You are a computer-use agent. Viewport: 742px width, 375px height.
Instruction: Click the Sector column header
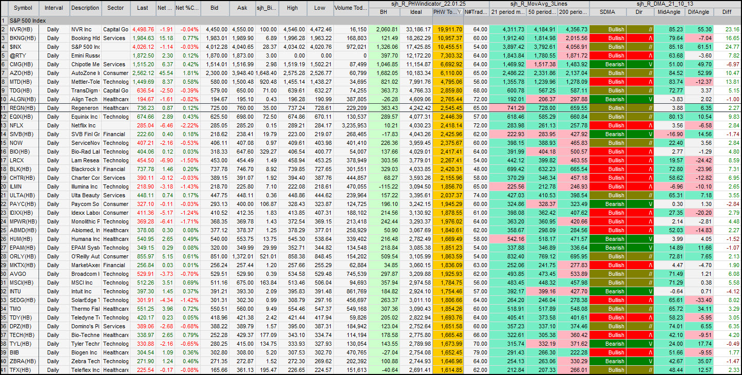(116, 8)
